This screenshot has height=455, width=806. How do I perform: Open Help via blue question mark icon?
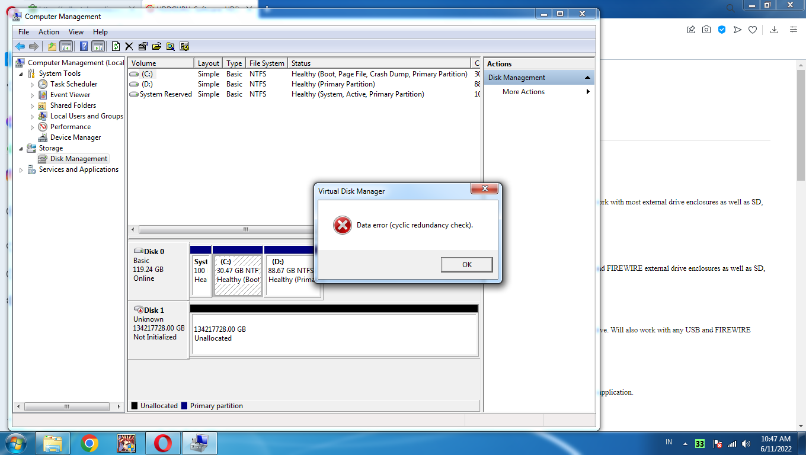[84, 46]
